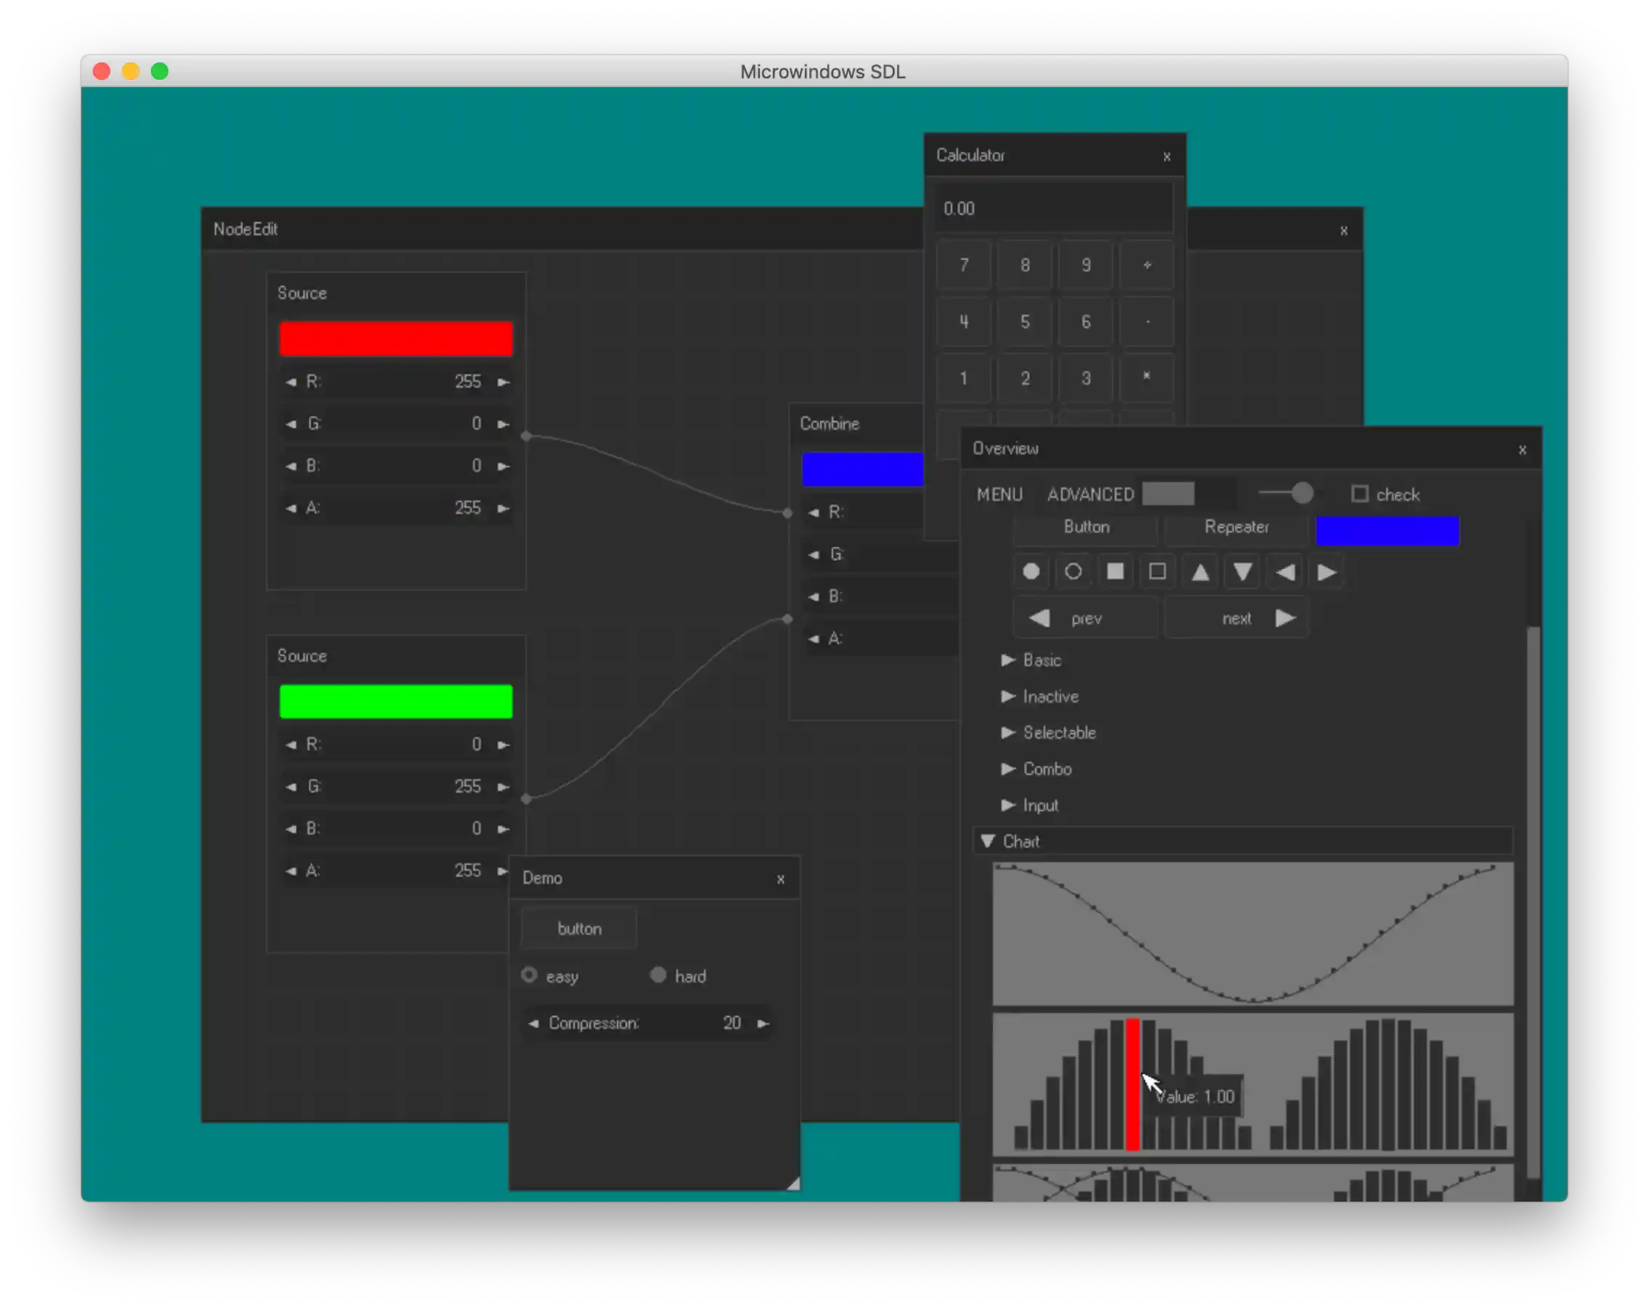Adjust the slider knob in Overview menubar
Viewport: 1649px width, 1309px height.
tap(1302, 493)
